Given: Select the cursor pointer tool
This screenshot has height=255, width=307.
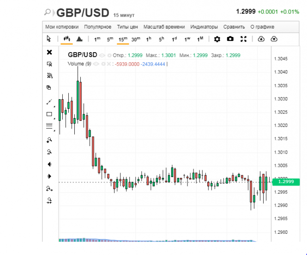Looking at the screenshot, I should [49, 39].
